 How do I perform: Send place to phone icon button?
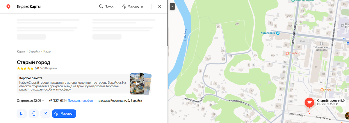coord(34,113)
